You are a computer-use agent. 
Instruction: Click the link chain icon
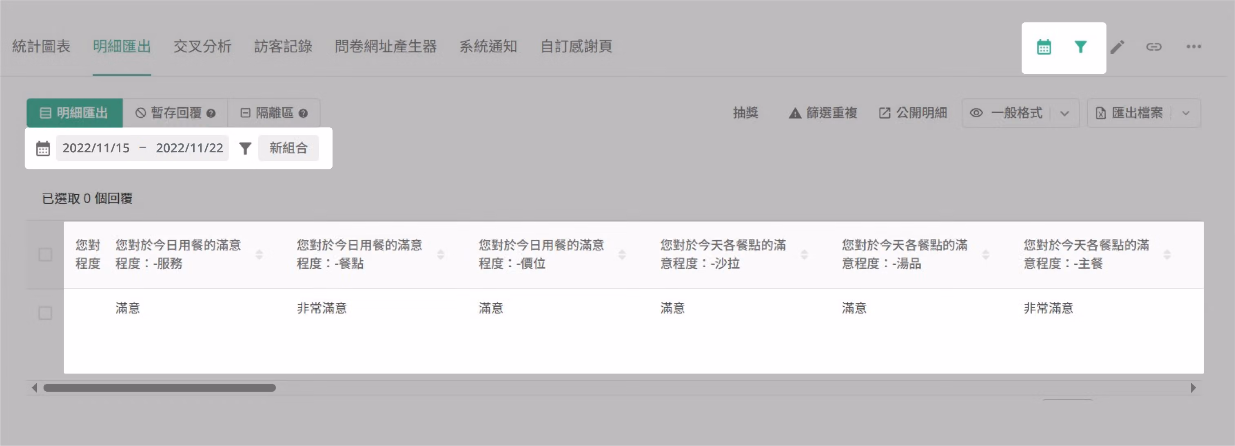click(1153, 47)
